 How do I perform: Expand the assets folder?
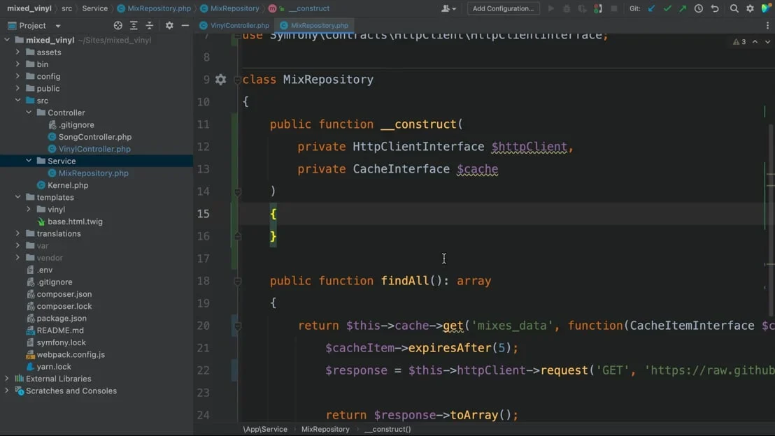(17, 52)
